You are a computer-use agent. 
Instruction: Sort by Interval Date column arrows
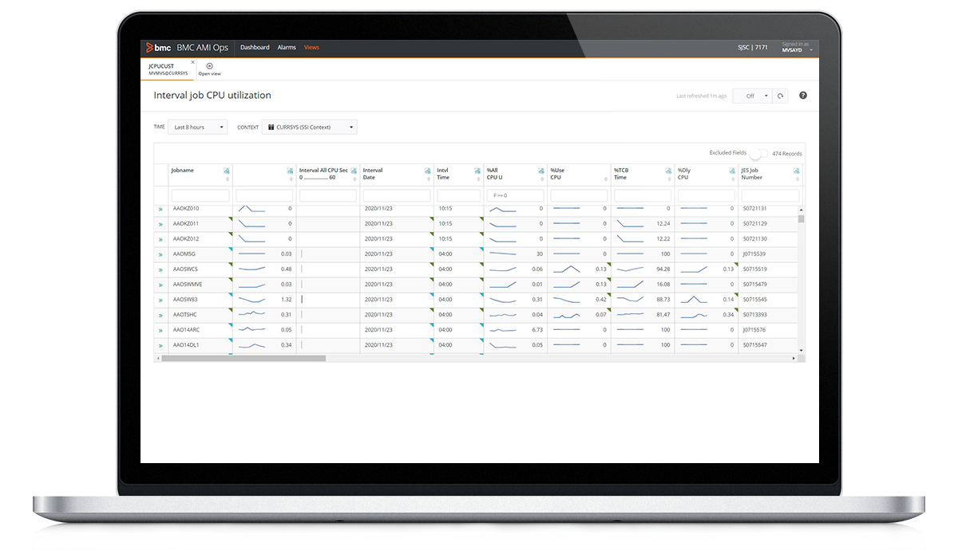pos(427,179)
